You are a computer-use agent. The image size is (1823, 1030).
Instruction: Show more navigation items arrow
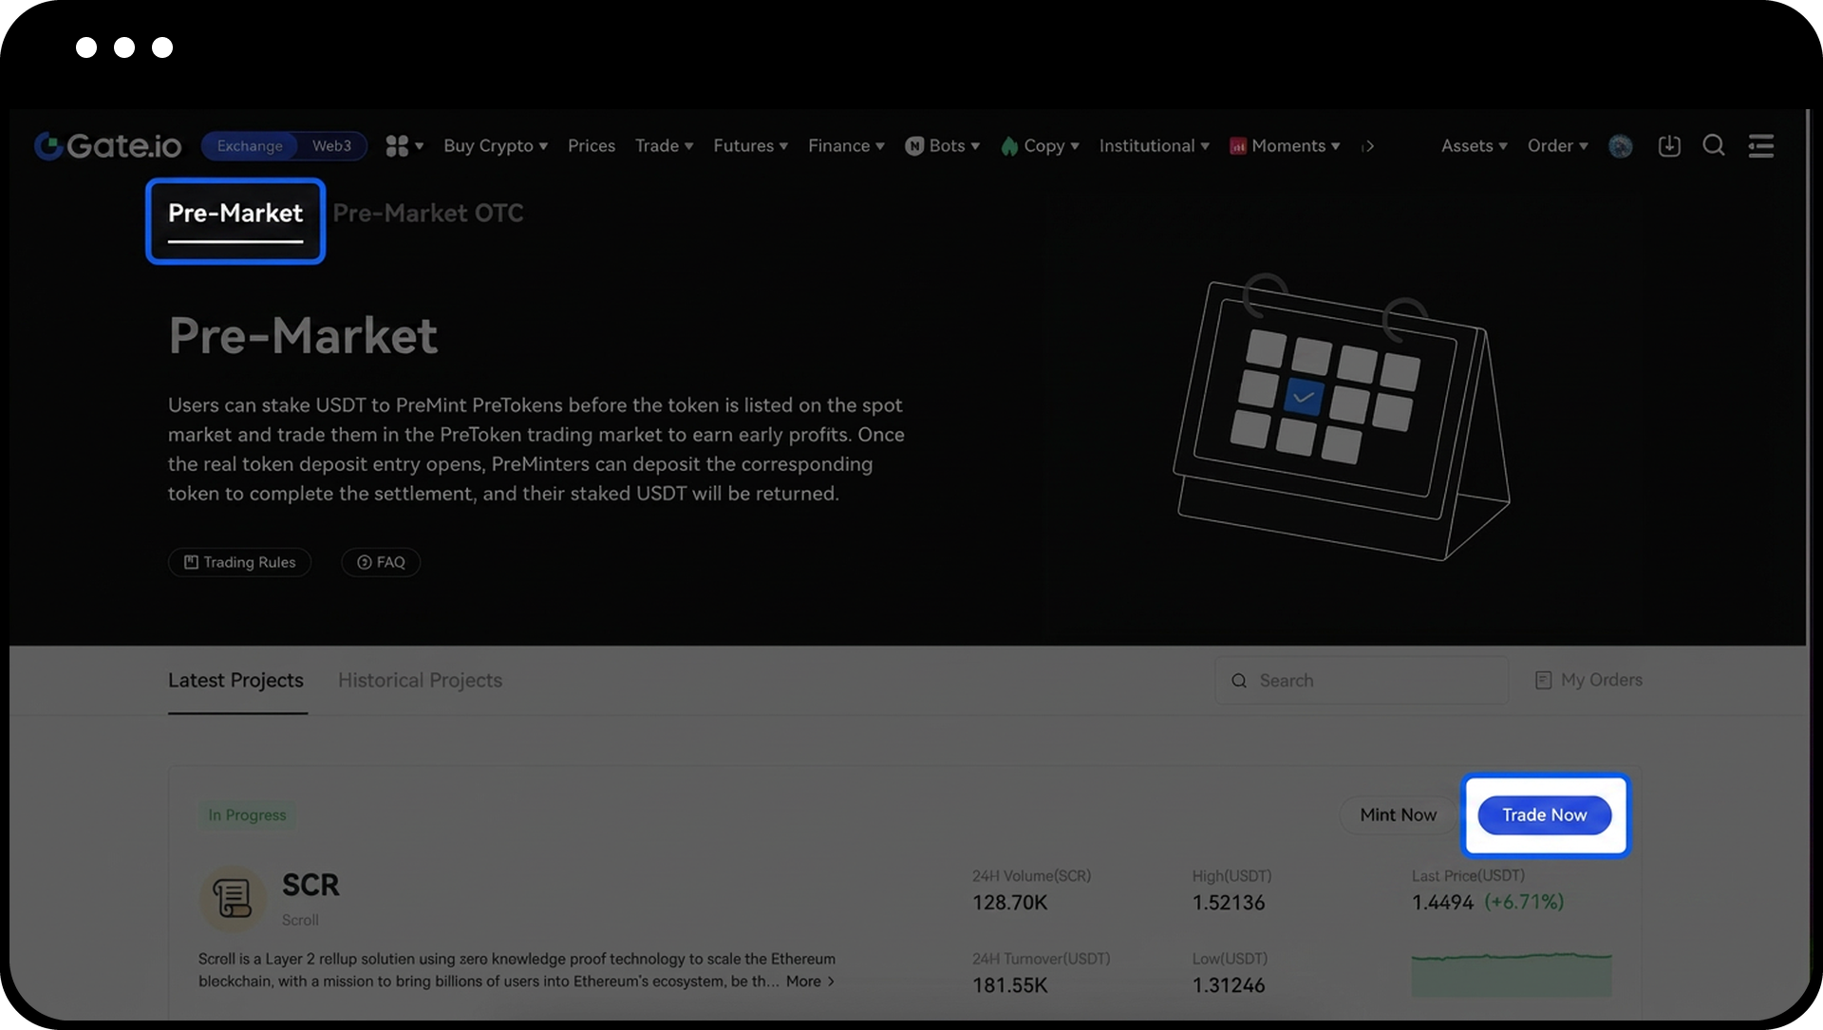[x=1368, y=146]
